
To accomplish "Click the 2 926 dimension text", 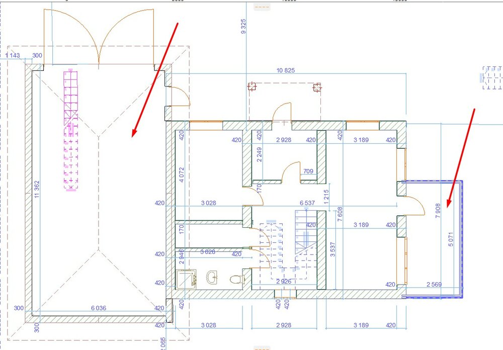I will [284, 281].
